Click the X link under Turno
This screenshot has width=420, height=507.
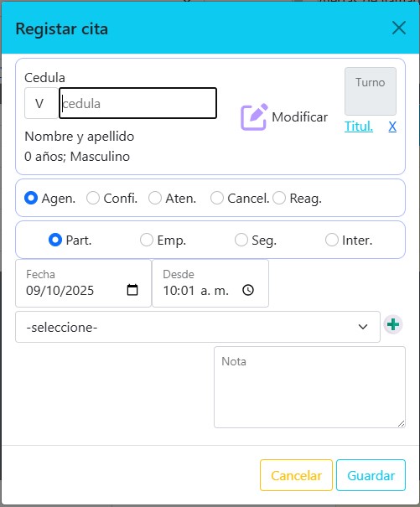point(392,126)
